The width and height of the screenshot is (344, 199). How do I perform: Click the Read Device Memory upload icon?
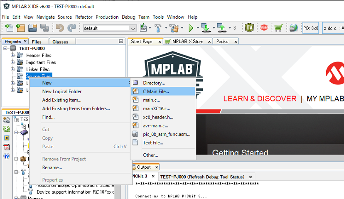222,28
